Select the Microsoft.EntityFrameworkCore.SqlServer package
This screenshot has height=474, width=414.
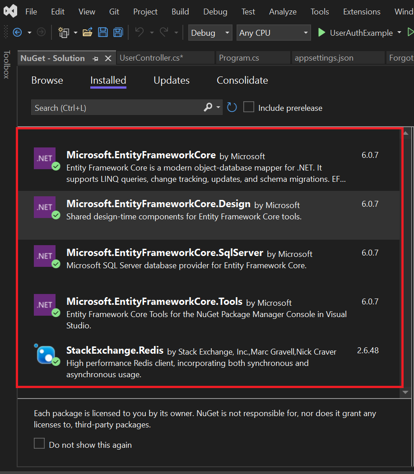(x=209, y=264)
